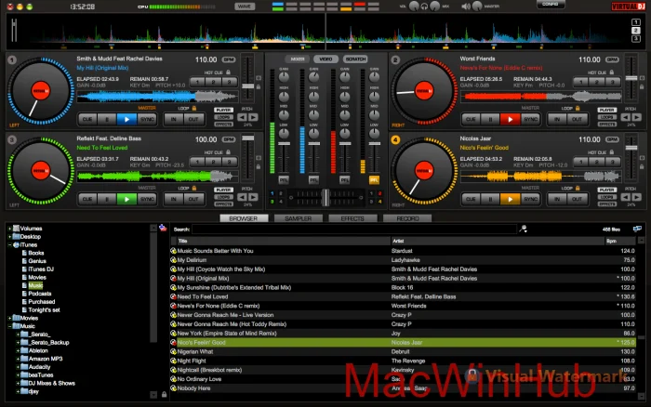The image size is (651, 407).
Task: Click the loop lock icon on deck 2
Action: [578, 108]
